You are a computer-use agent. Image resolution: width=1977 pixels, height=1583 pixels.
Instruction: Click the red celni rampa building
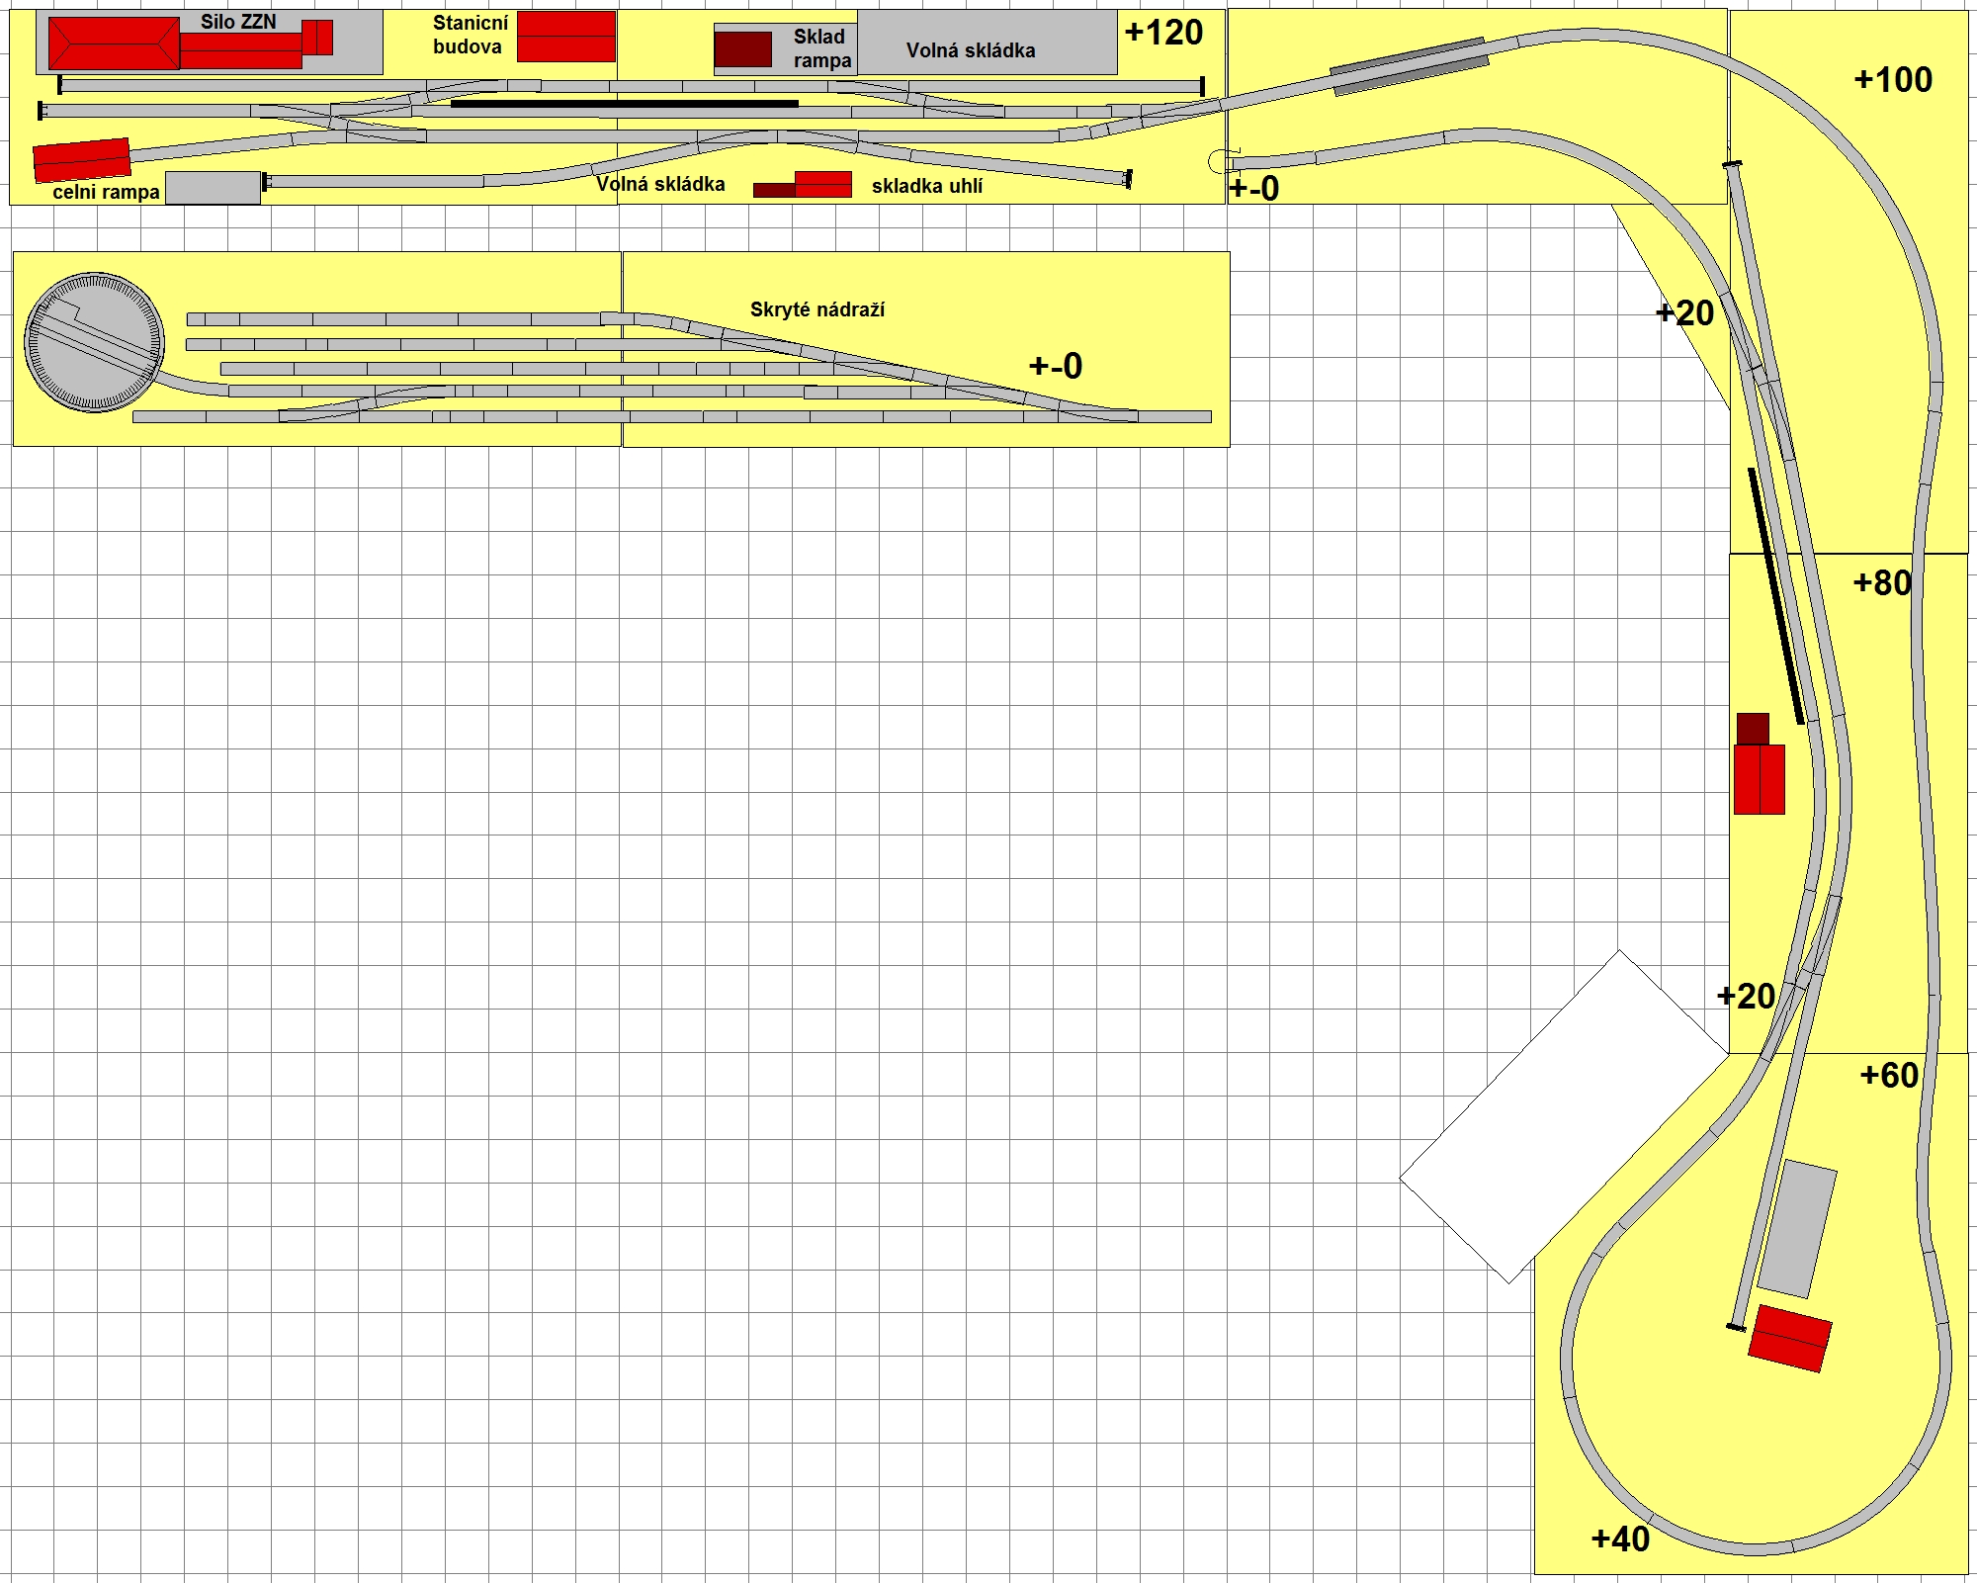tap(82, 160)
